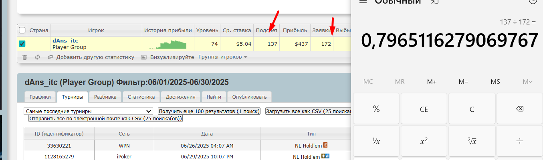This screenshot has width=543, height=160.
Task: Click the $5.04 average stake value
Action: point(244,44)
